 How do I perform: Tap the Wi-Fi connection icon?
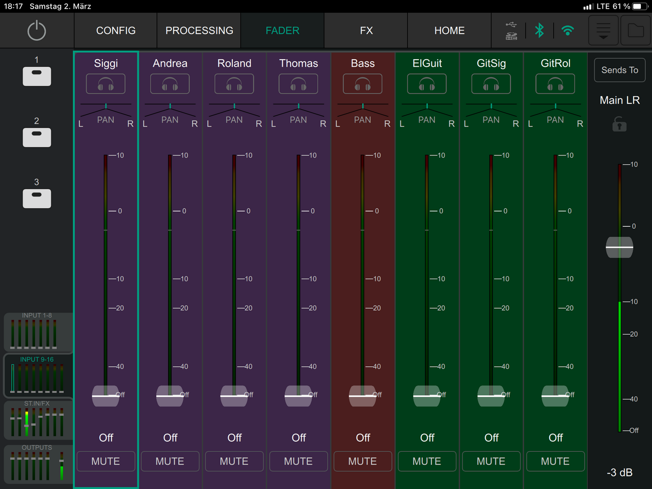tap(567, 31)
